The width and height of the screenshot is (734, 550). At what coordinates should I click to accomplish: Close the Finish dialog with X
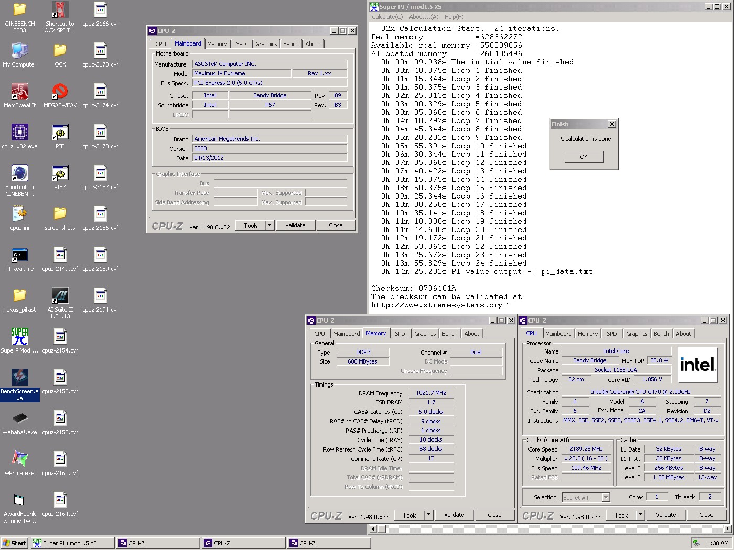pyautogui.click(x=611, y=124)
